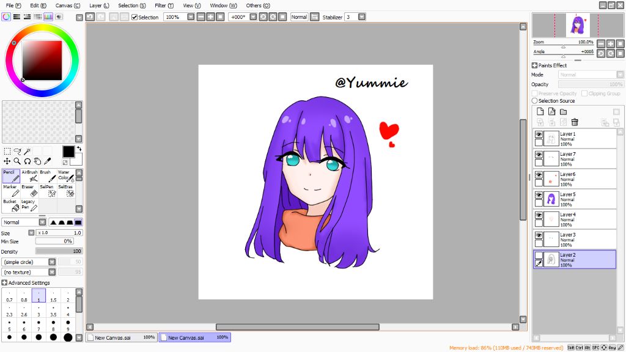Enable the Selection Source radio button
The width and height of the screenshot is (626, 352).
[534, 101]
